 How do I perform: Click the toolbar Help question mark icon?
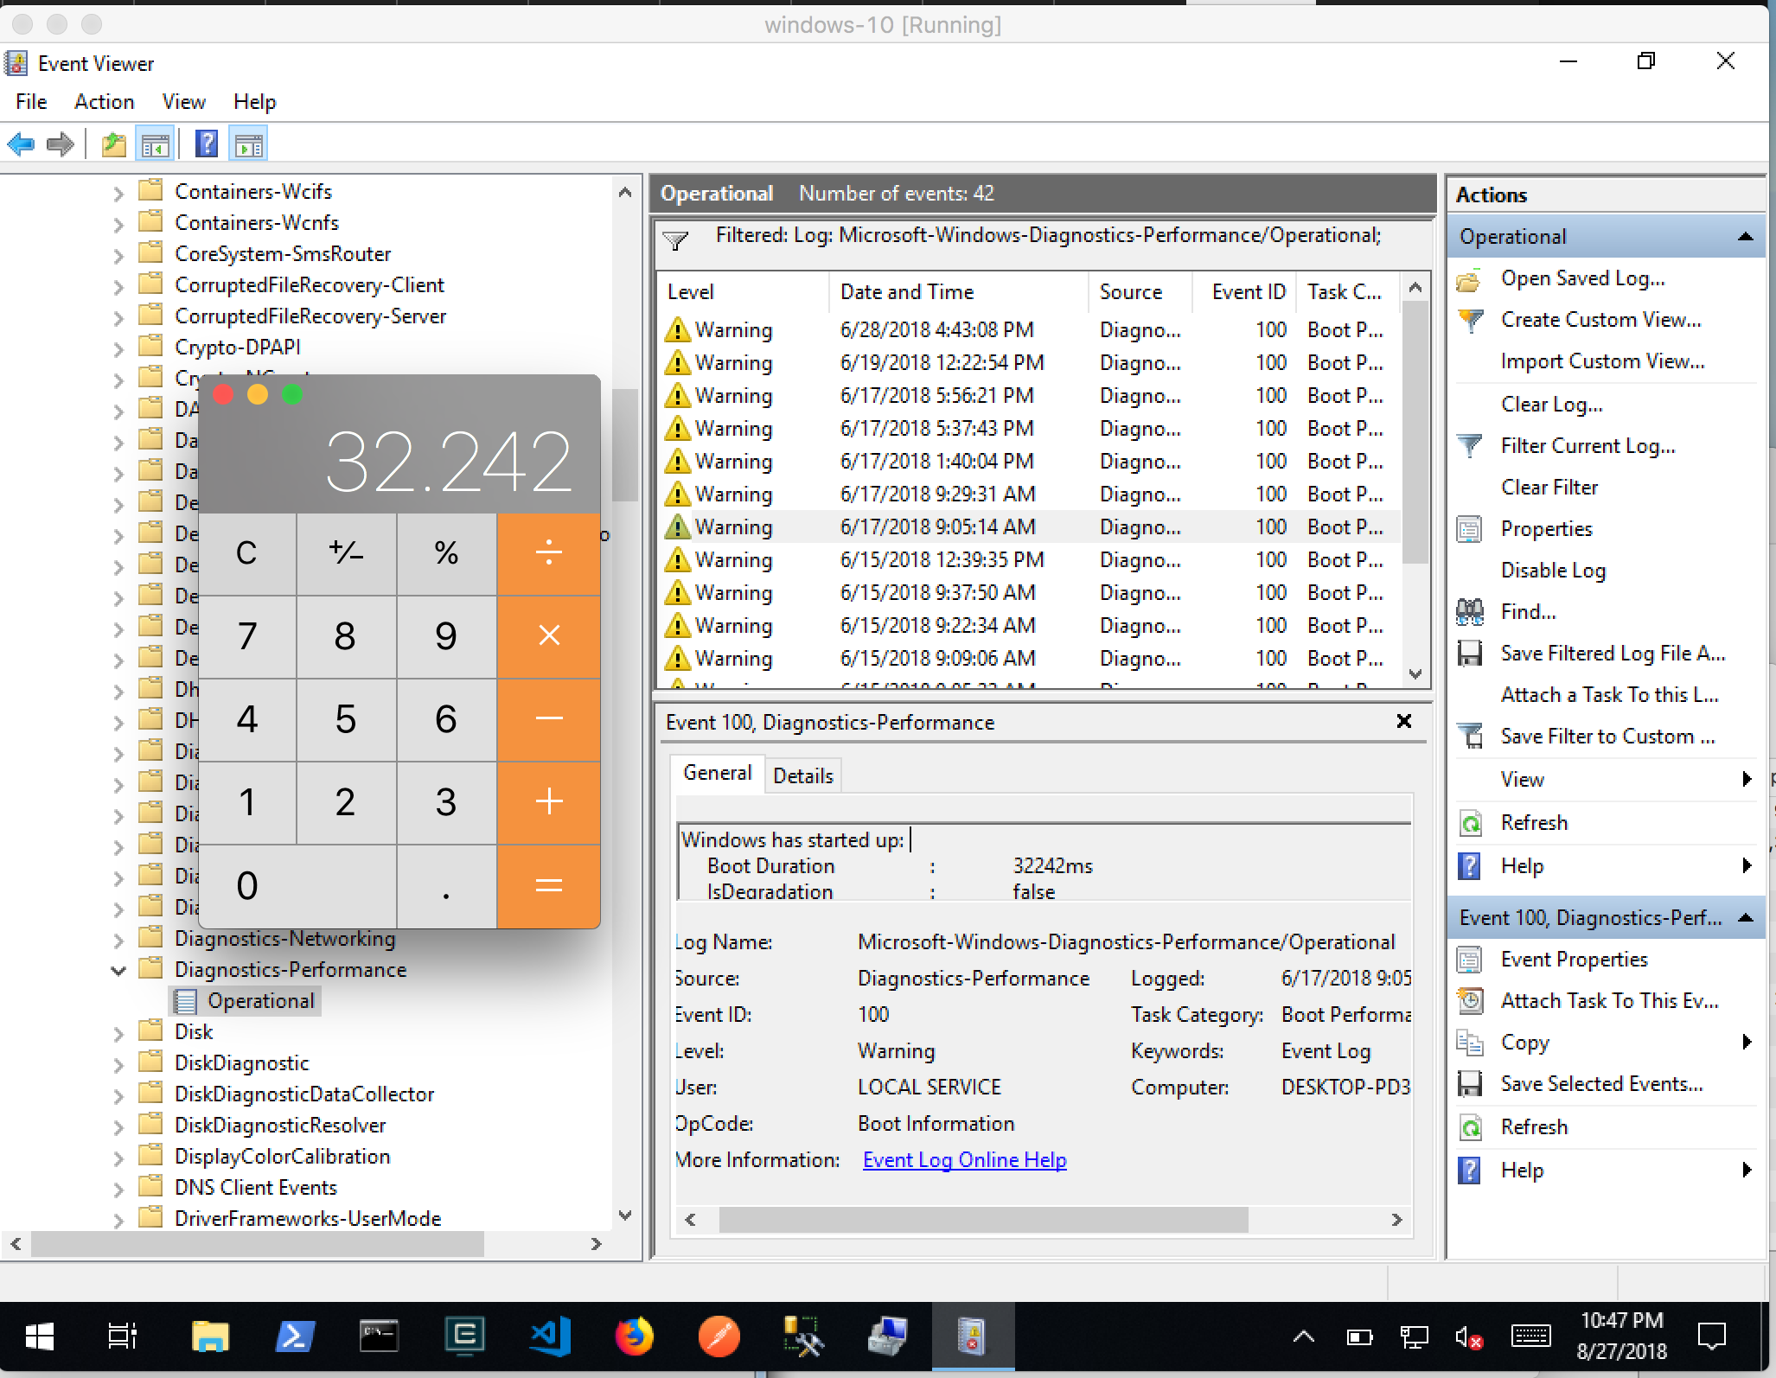[x=206, y=144]
